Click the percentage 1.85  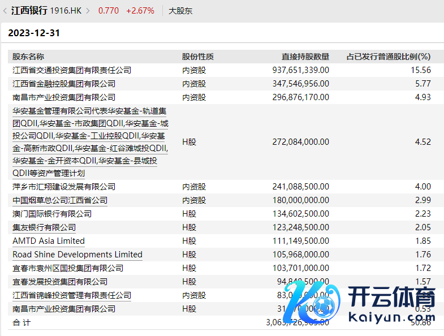coord(423,241)
